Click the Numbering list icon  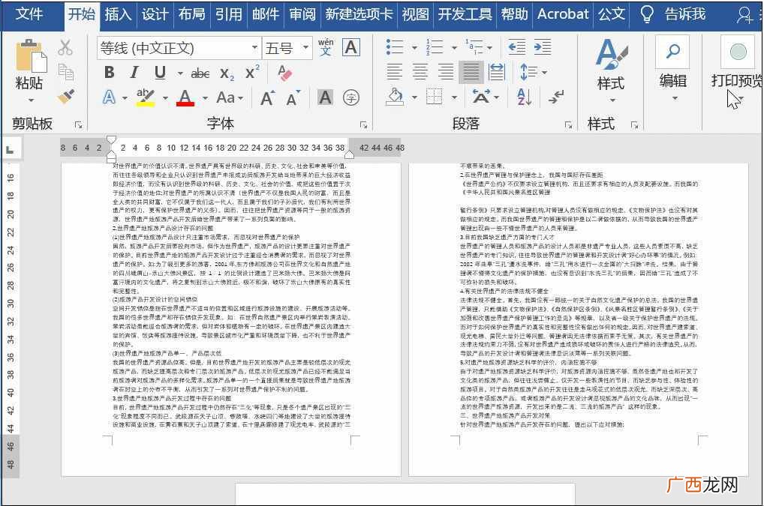(x=434, y=46)
